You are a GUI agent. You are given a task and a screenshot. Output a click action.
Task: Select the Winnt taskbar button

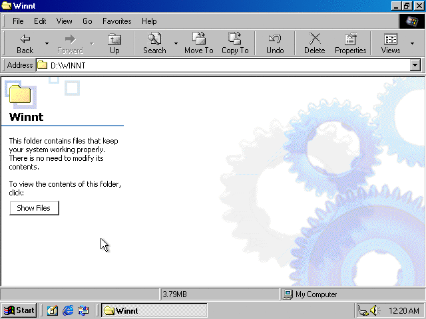click(x=154, y=310)
